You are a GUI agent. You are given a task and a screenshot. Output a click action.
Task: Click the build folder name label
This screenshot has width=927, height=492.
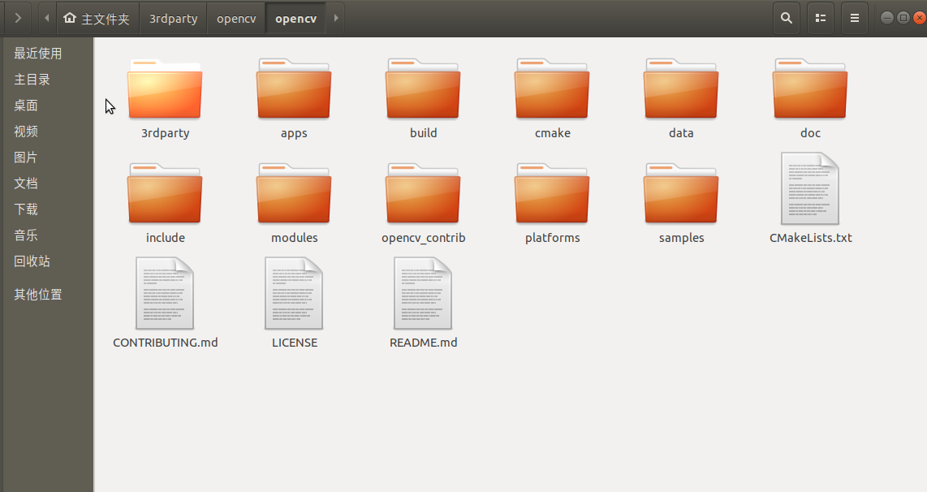point(423,133)
